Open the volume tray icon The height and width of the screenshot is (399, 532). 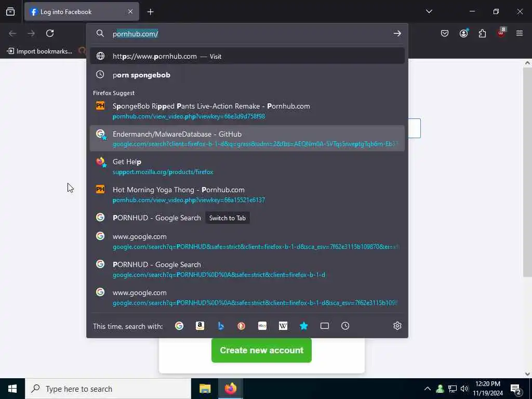(464, 389)
